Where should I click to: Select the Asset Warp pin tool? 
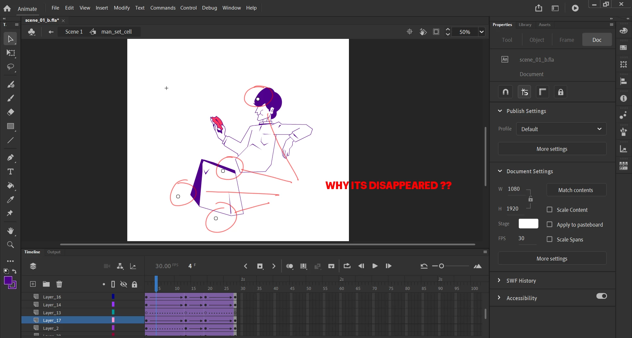10,213
